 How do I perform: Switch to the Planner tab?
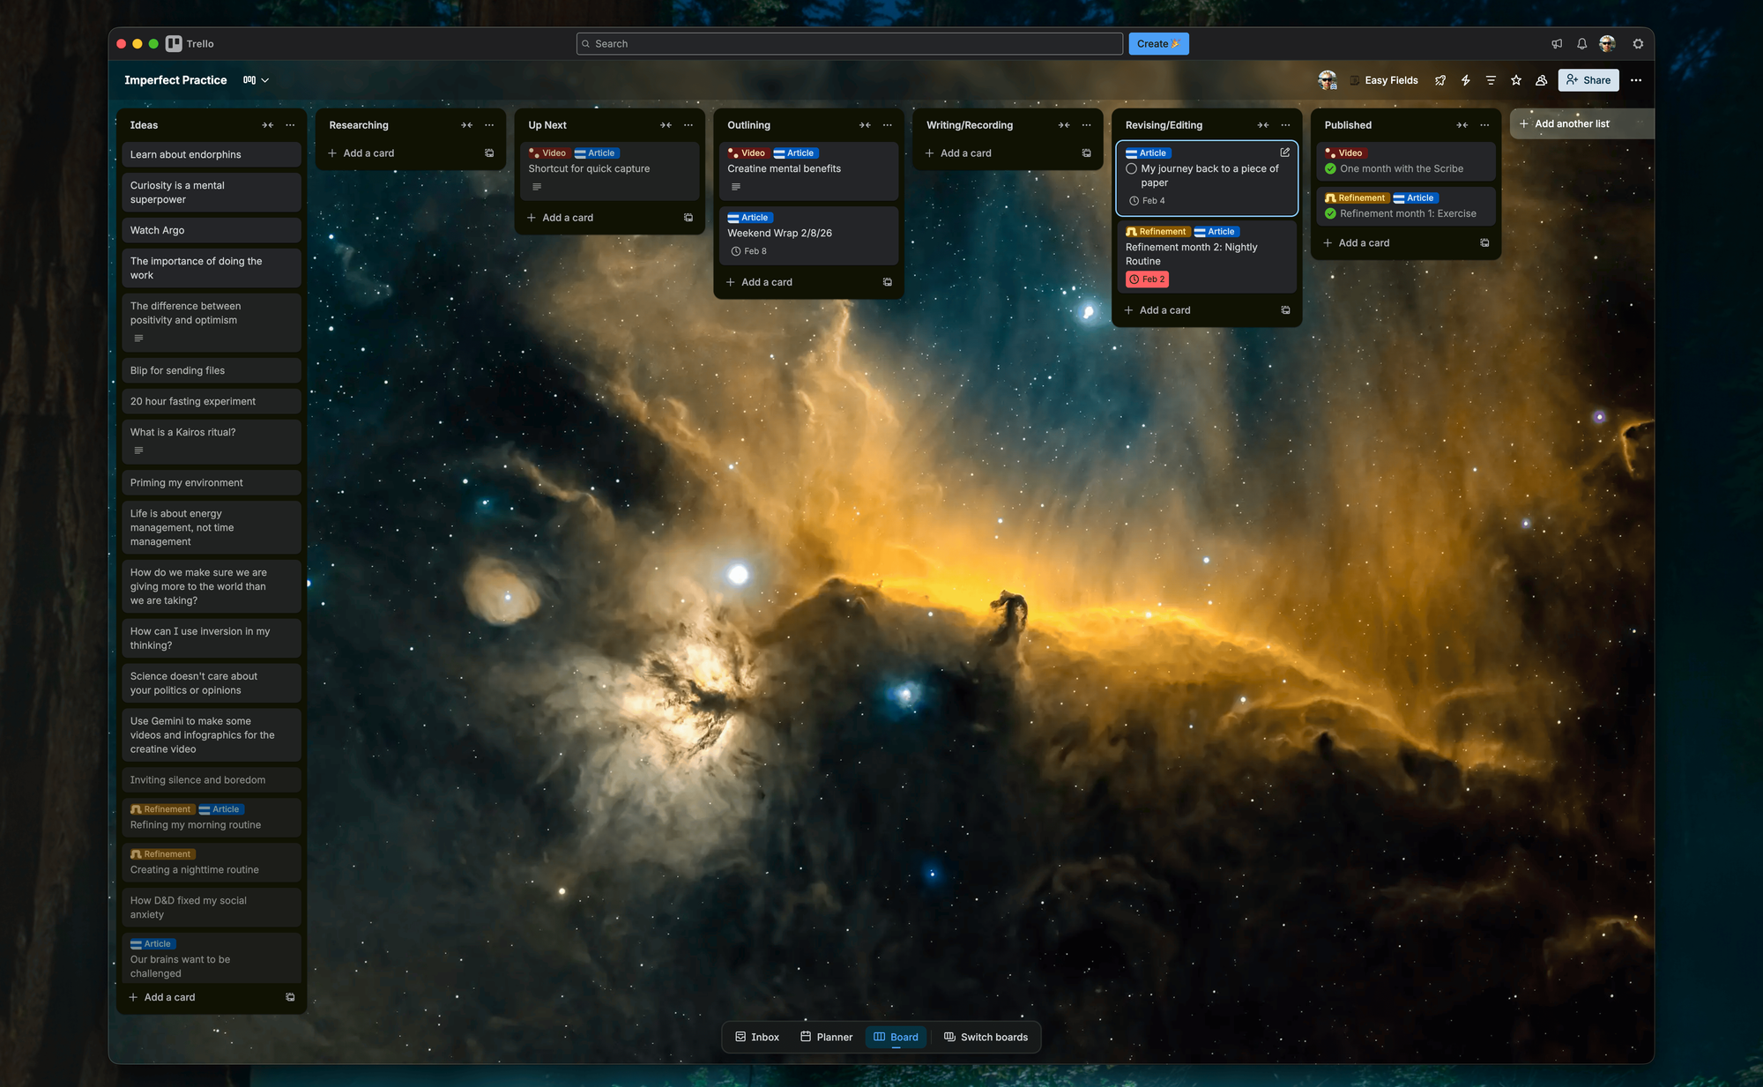coord(826,1037)
